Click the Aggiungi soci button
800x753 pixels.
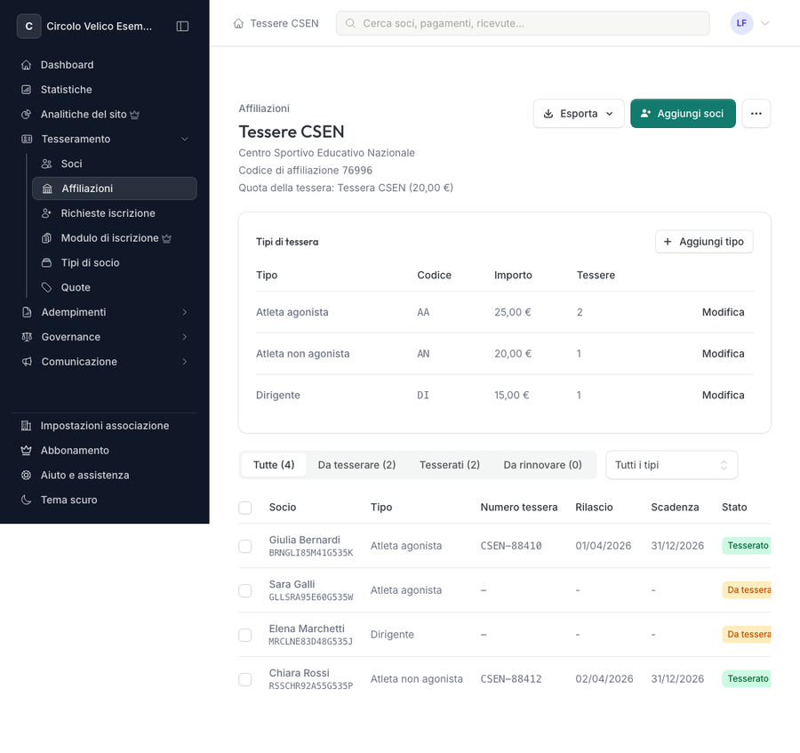coord(683,113)
